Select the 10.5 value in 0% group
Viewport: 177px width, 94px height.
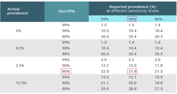pyautogui.click(x=105, y=31)
